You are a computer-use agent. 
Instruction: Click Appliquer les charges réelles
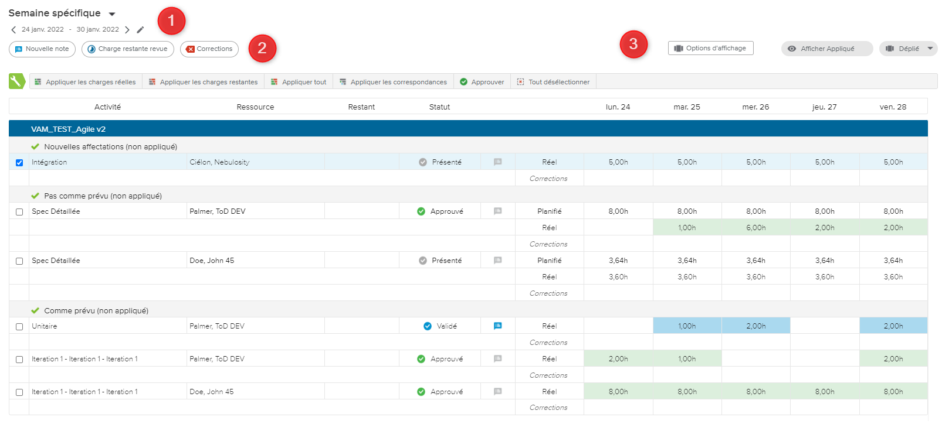click(86, 82)
